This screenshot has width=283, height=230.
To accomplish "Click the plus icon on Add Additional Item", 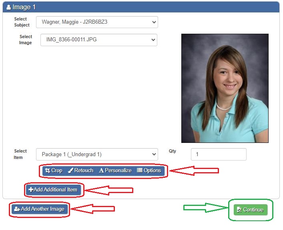I will 31,190.
